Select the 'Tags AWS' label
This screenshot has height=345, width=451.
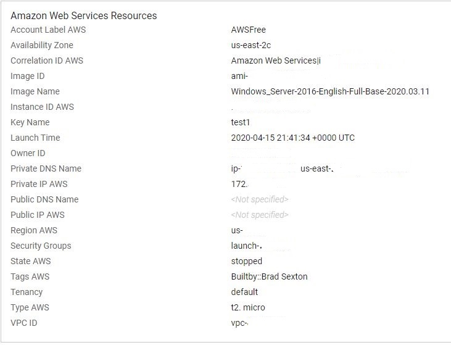coord(30,276)
